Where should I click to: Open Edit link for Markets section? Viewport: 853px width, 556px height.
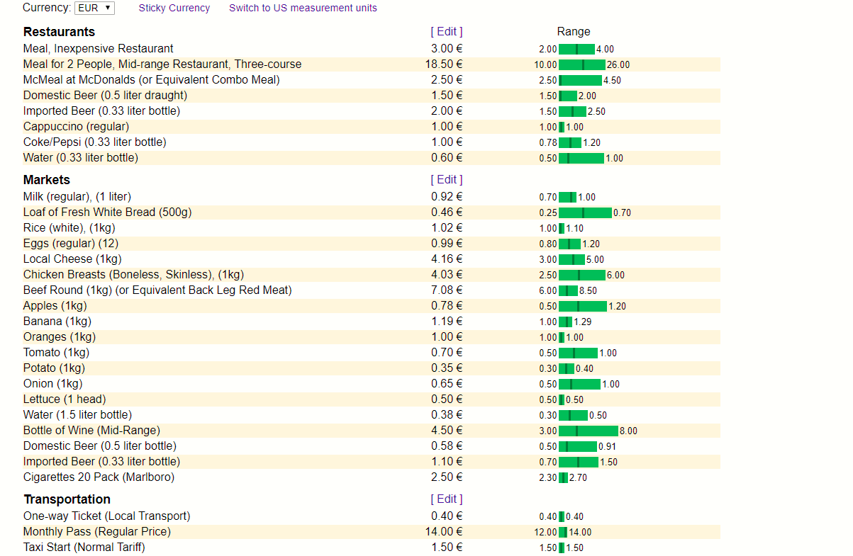click(447, 179)
